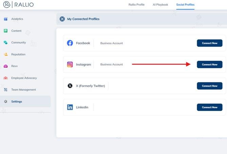Click the Instagram logo icon
The width and height of the screenshot is (227, 154).
click(x=70, y=64)
